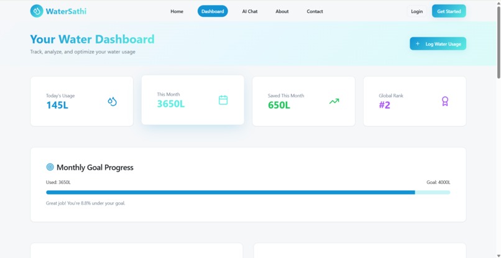Screen dimensions: 501x258
Task: Click the Log Water Usage button
Action: tap(438, 44)
